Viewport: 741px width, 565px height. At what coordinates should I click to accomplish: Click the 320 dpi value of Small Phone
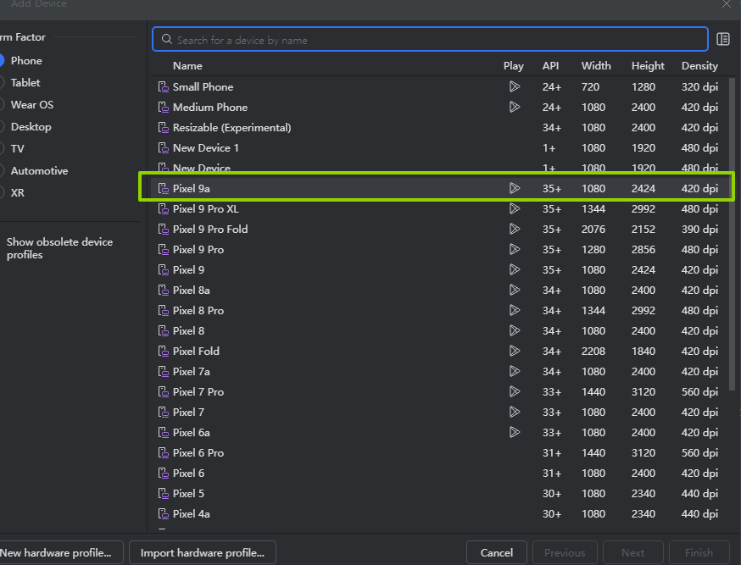pos(699,87)
